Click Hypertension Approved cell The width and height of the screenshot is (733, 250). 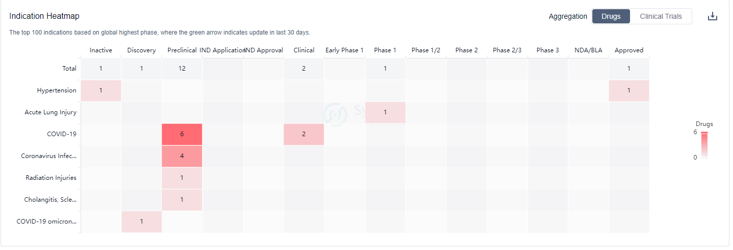pyautogui.click(x=629, y=90)
